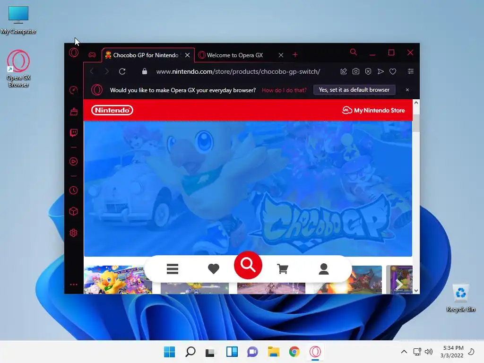
Task: Open a new tab with plus button
Action: pos(295,55)
